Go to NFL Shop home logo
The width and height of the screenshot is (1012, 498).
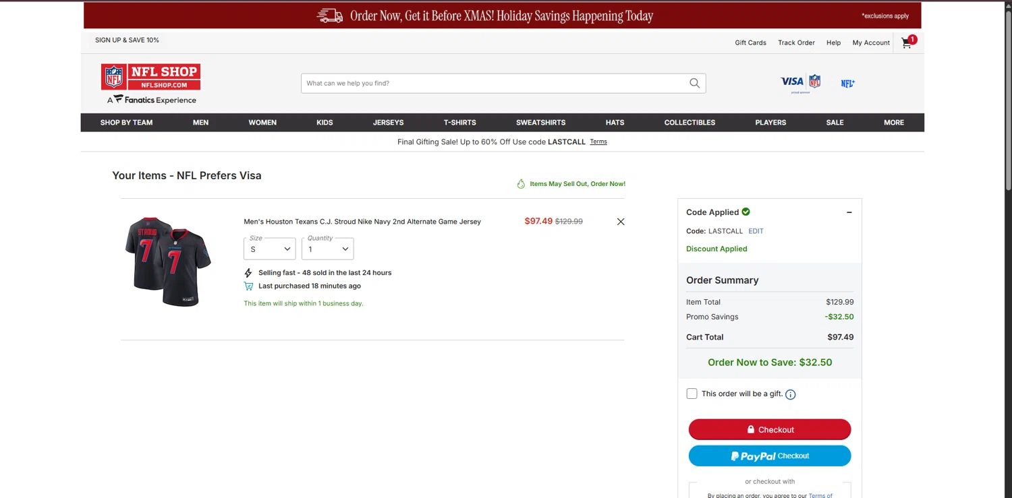[x=150, y=77]
